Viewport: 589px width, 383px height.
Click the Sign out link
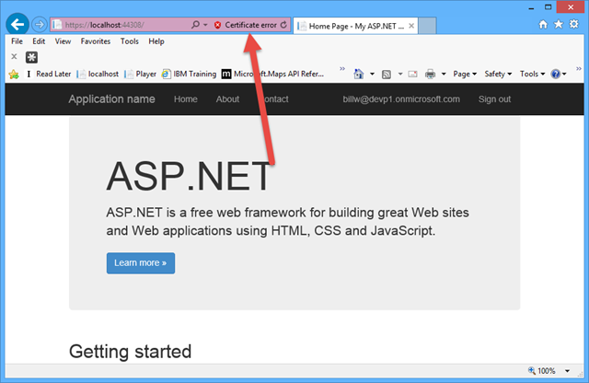(494, 99)
